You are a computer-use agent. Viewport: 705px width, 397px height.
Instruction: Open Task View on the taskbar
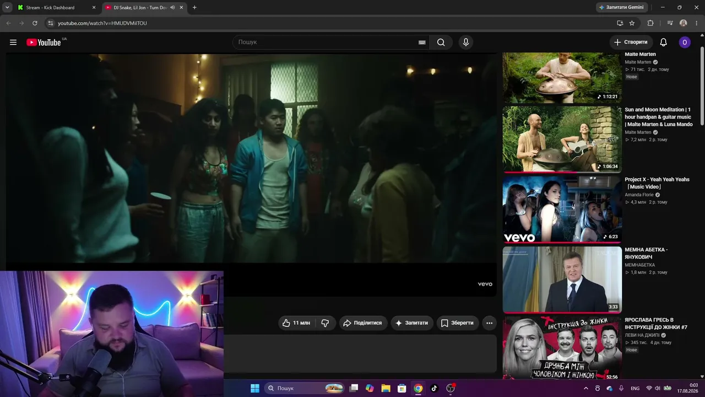[354, 388]
